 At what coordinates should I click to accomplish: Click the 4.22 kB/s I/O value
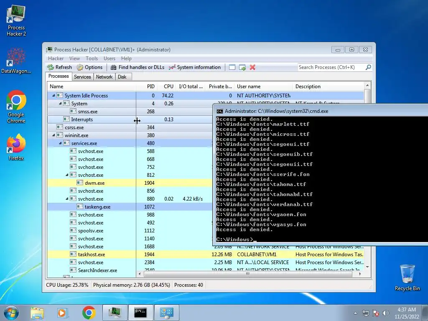click(193, 199)
